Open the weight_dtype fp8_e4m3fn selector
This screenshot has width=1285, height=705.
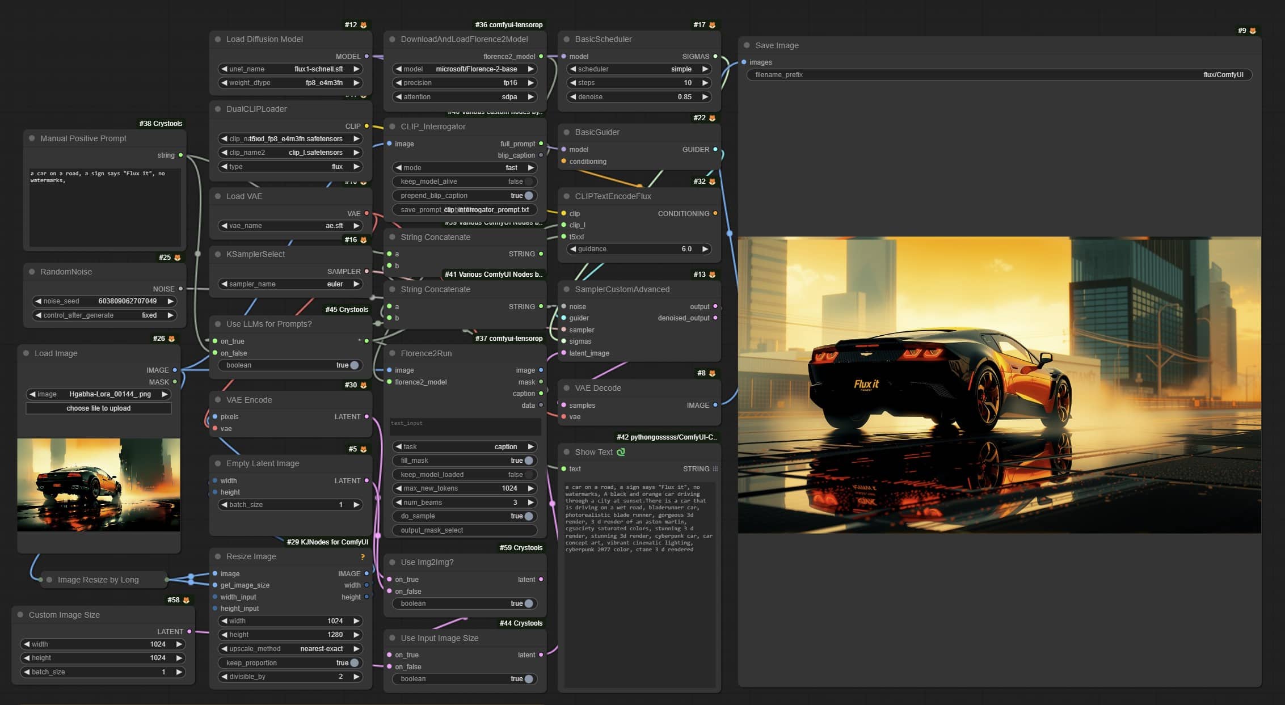coord(290,83)
